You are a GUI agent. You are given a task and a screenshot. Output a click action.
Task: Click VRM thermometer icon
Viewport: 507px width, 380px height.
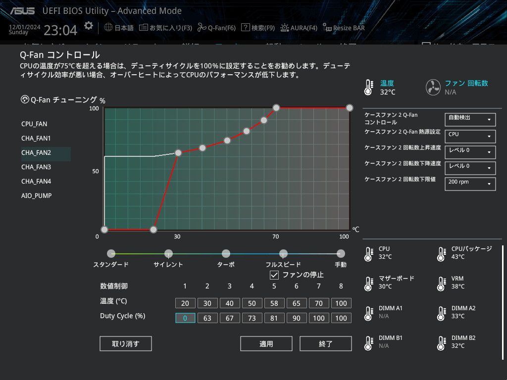pyautogui.click(x=441, y=284)
